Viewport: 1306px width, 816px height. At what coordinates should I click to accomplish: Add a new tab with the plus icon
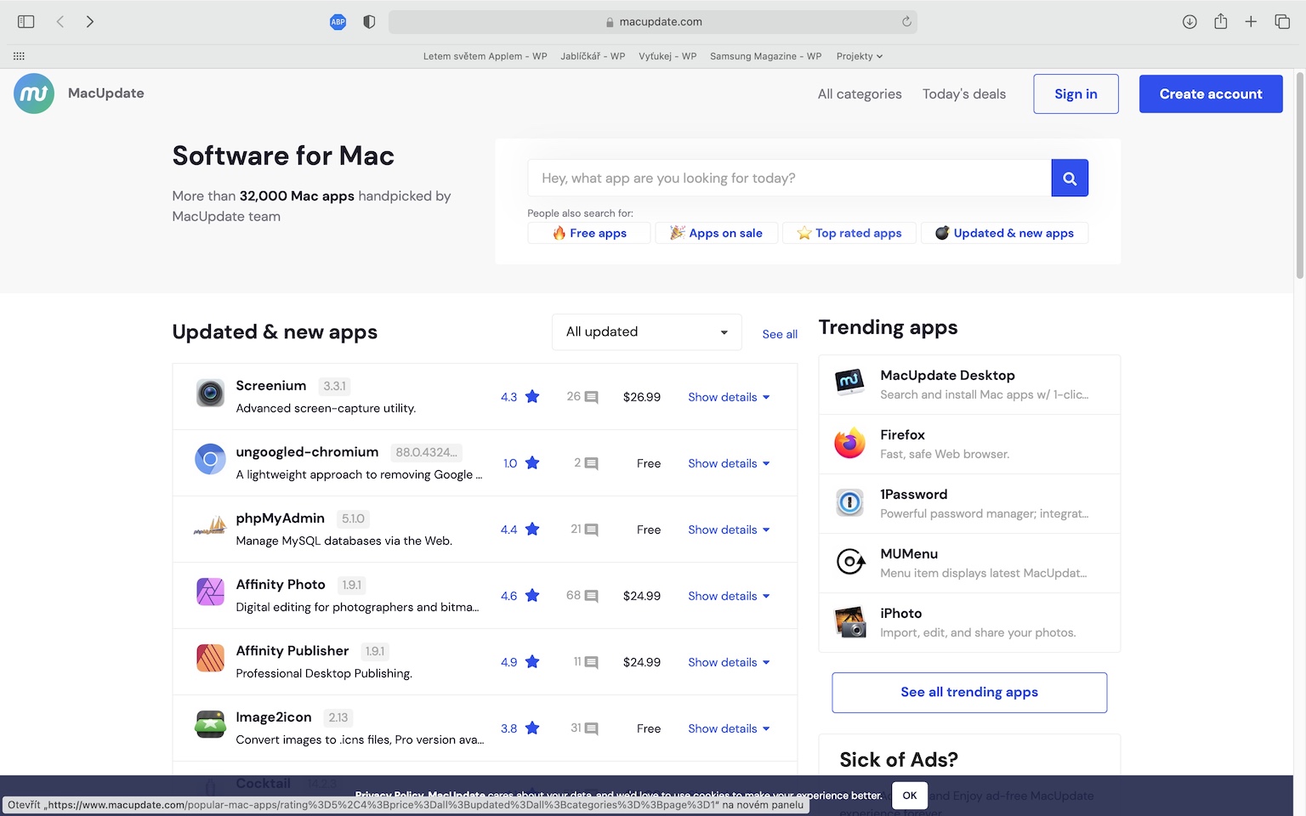pyautogui.click(x=1251, y=21)
